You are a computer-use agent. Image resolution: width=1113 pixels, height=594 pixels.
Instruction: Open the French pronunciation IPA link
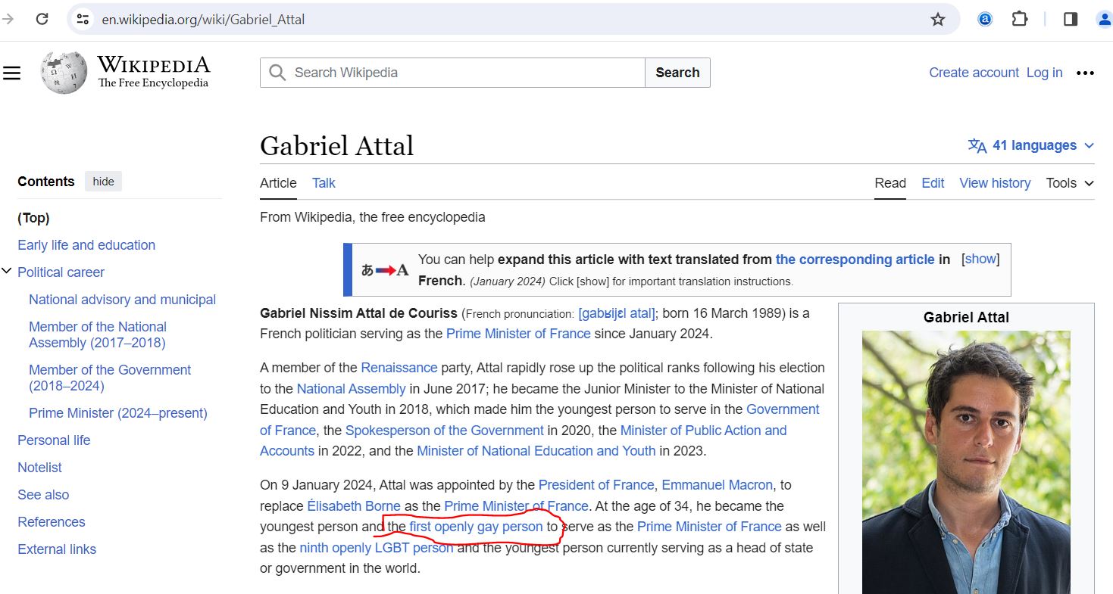click(616, 313)
